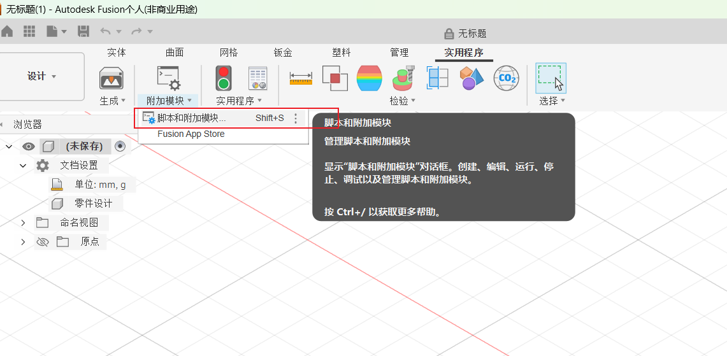The height and width of the screenshot is (356, 727).
Task: Click the 3D print 生成 icon
Action: [x=112, y=78]
